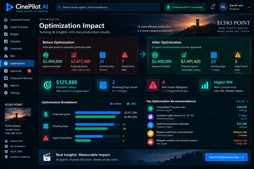Image resolution: width=254 pixels, height=169 pixels.
Task: Click the search scenes input field
Action: 108,7
